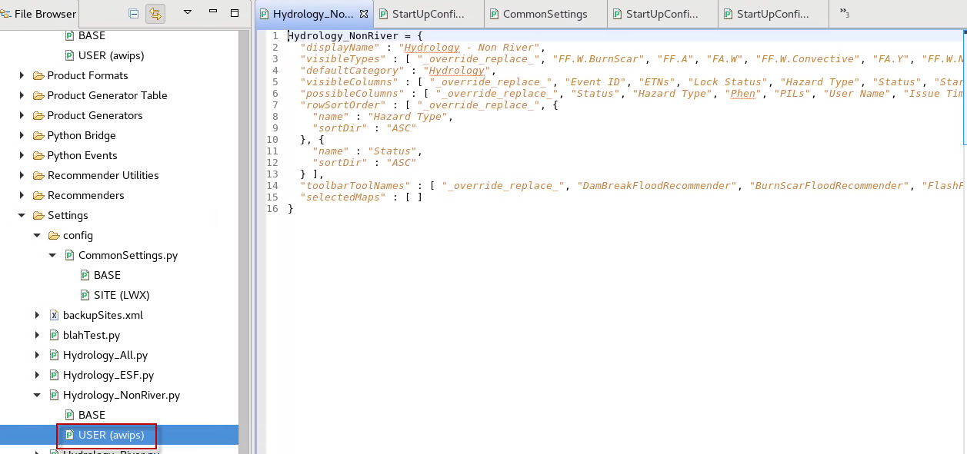Image resolution: width=967 pixels, height=454 pixels.
Task: Expand the Product Formats folder
Action: [x=22, y=75]
